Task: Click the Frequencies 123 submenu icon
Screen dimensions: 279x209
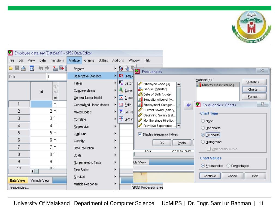Action: point(121,76)
